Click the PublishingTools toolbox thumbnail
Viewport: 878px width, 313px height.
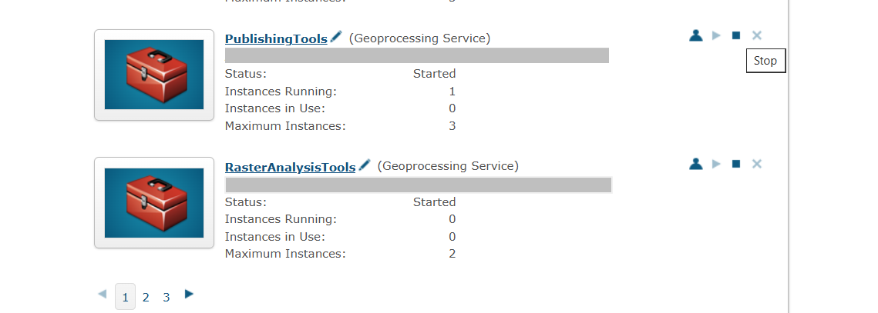[154, 75]
